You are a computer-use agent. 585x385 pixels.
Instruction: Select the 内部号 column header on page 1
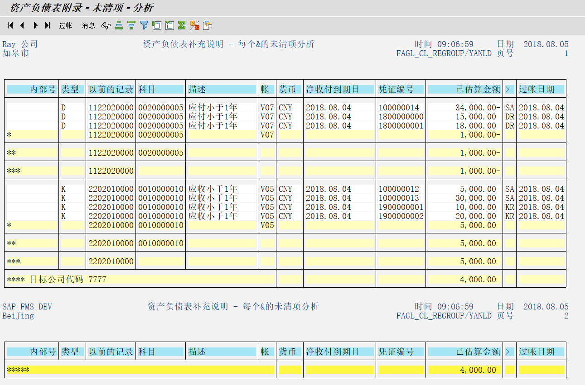click(x=32, y=89)
